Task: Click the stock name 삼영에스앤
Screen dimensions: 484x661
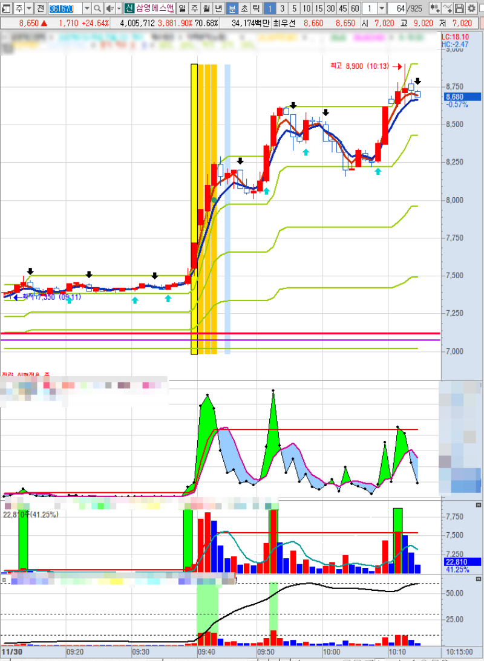Action: point(154,8)
